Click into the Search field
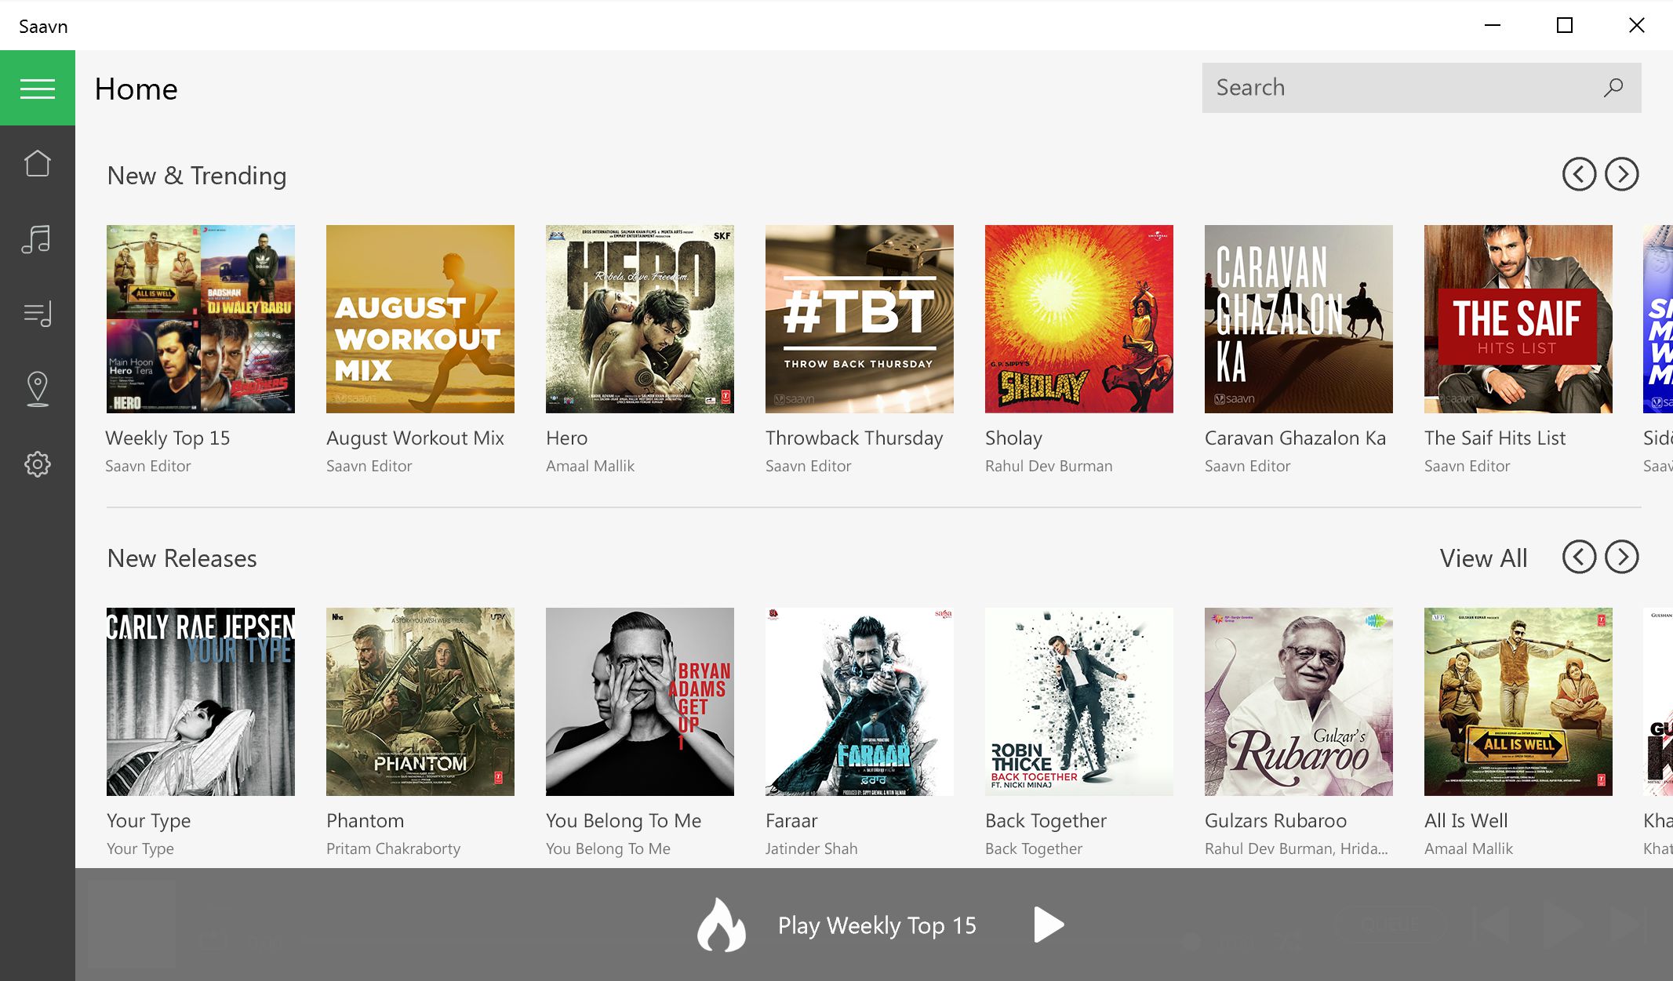The image size is (1673, 981). (x=1421, y=88)
